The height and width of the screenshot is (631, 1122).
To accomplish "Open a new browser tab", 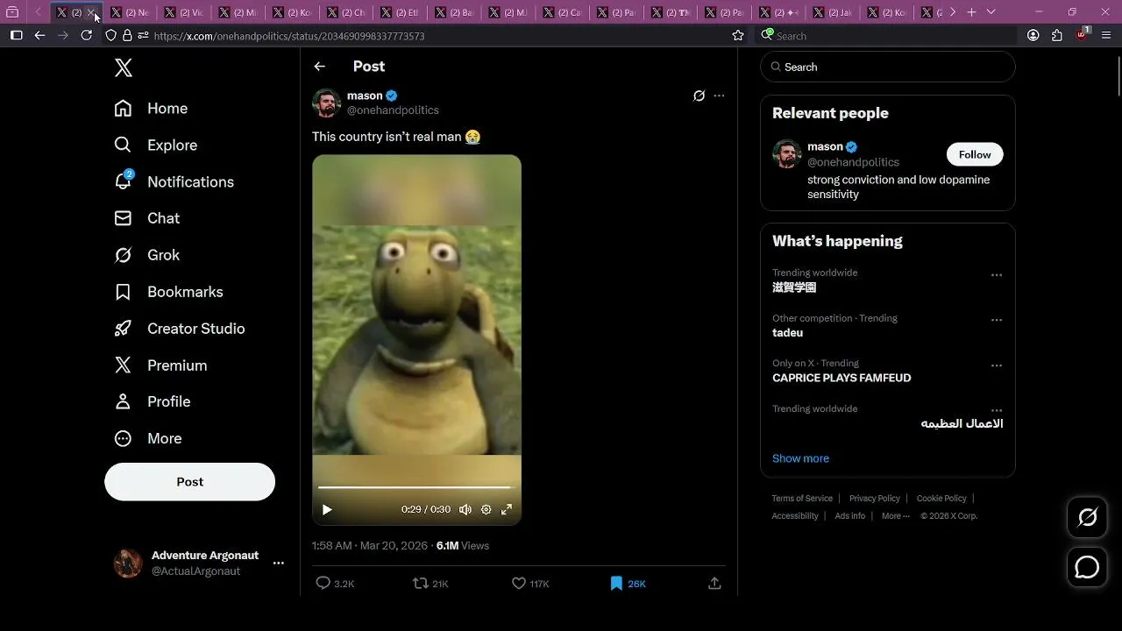I will (971, 12).
